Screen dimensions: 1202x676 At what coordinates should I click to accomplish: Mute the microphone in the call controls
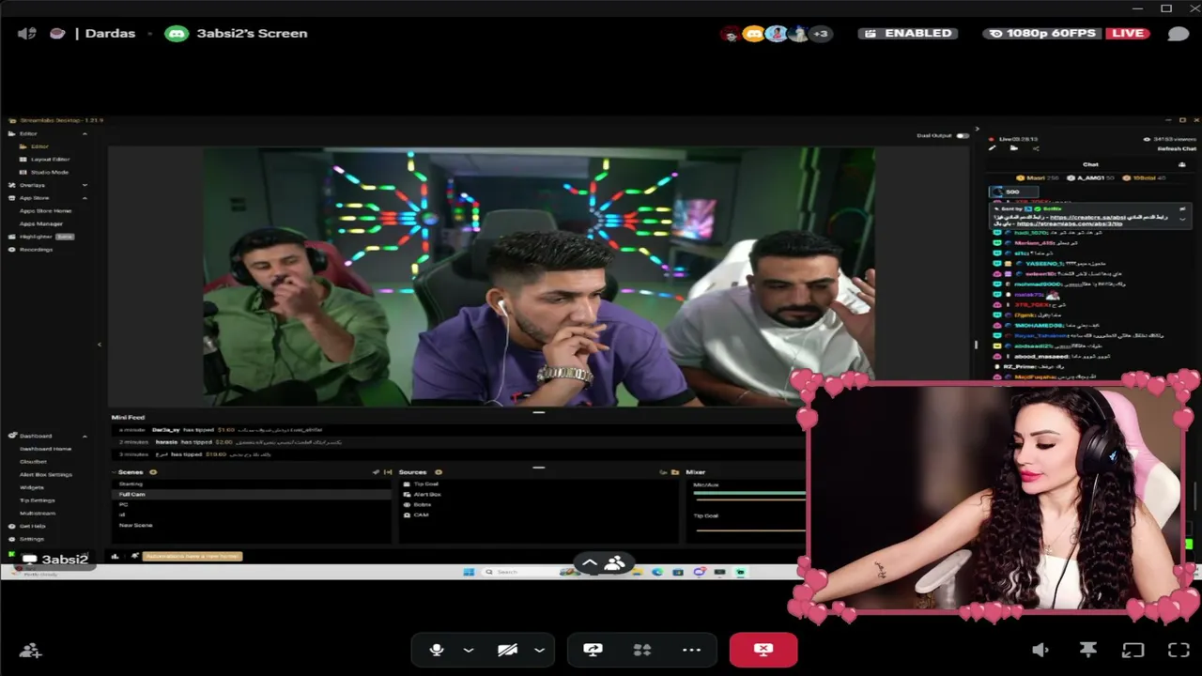tap(437, 650)
